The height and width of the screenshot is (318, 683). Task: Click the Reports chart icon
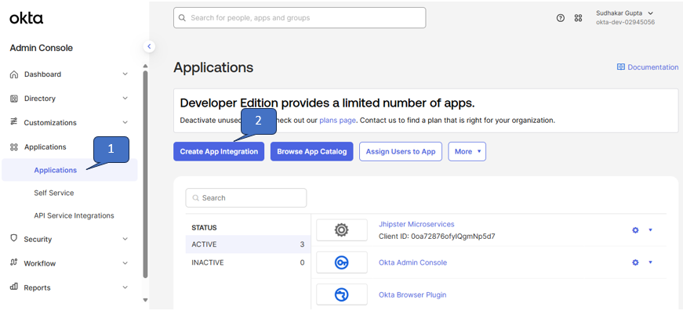tap(13, 287)
